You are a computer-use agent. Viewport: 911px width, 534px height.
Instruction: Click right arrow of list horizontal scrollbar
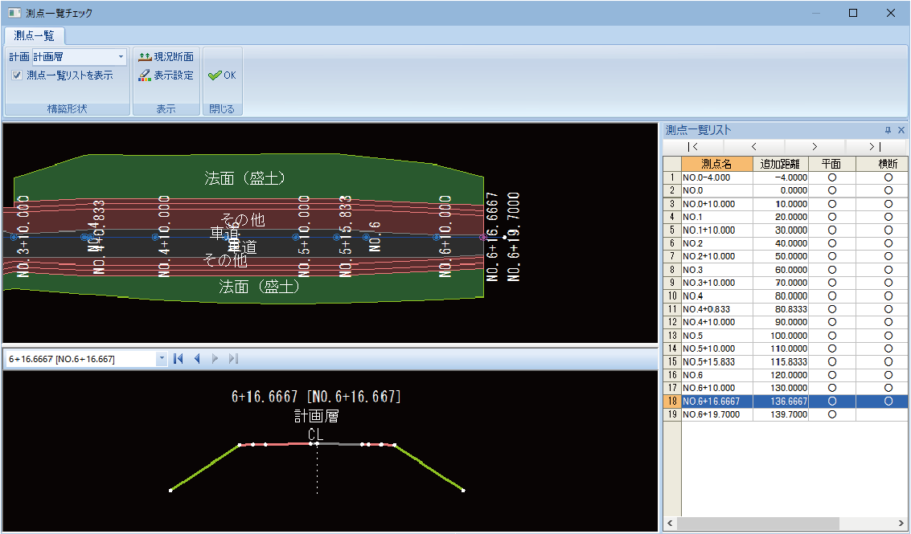click(901, 524)
